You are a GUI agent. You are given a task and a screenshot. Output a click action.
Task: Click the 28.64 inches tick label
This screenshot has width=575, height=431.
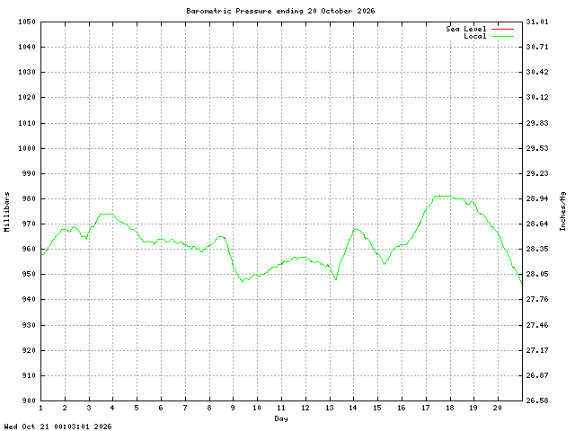click(537, 224)
